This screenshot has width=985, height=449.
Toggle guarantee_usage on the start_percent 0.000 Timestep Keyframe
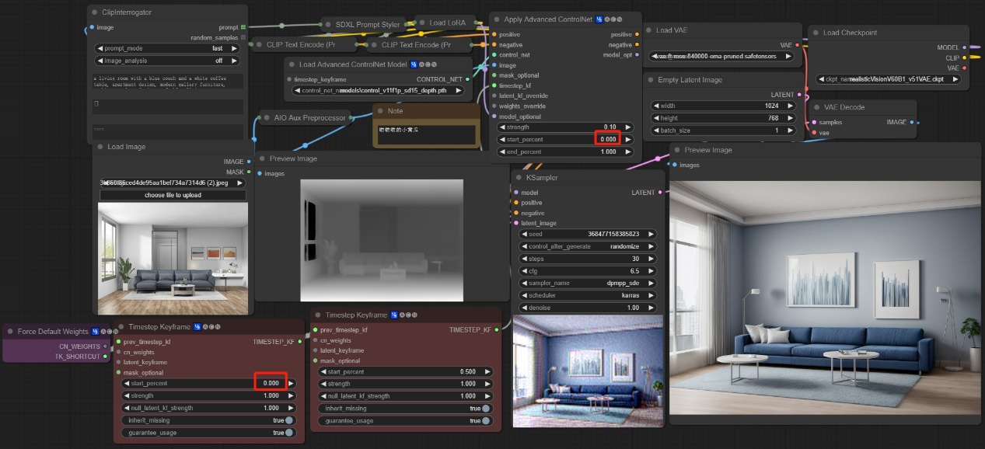(x=289, y=433)
